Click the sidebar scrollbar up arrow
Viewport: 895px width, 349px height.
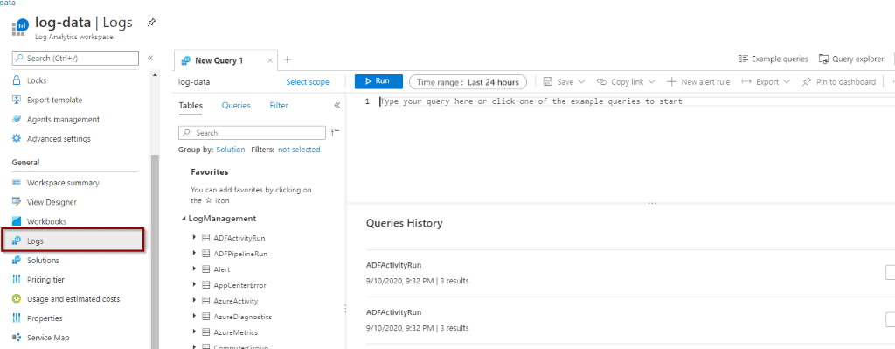tap(154, 75)
